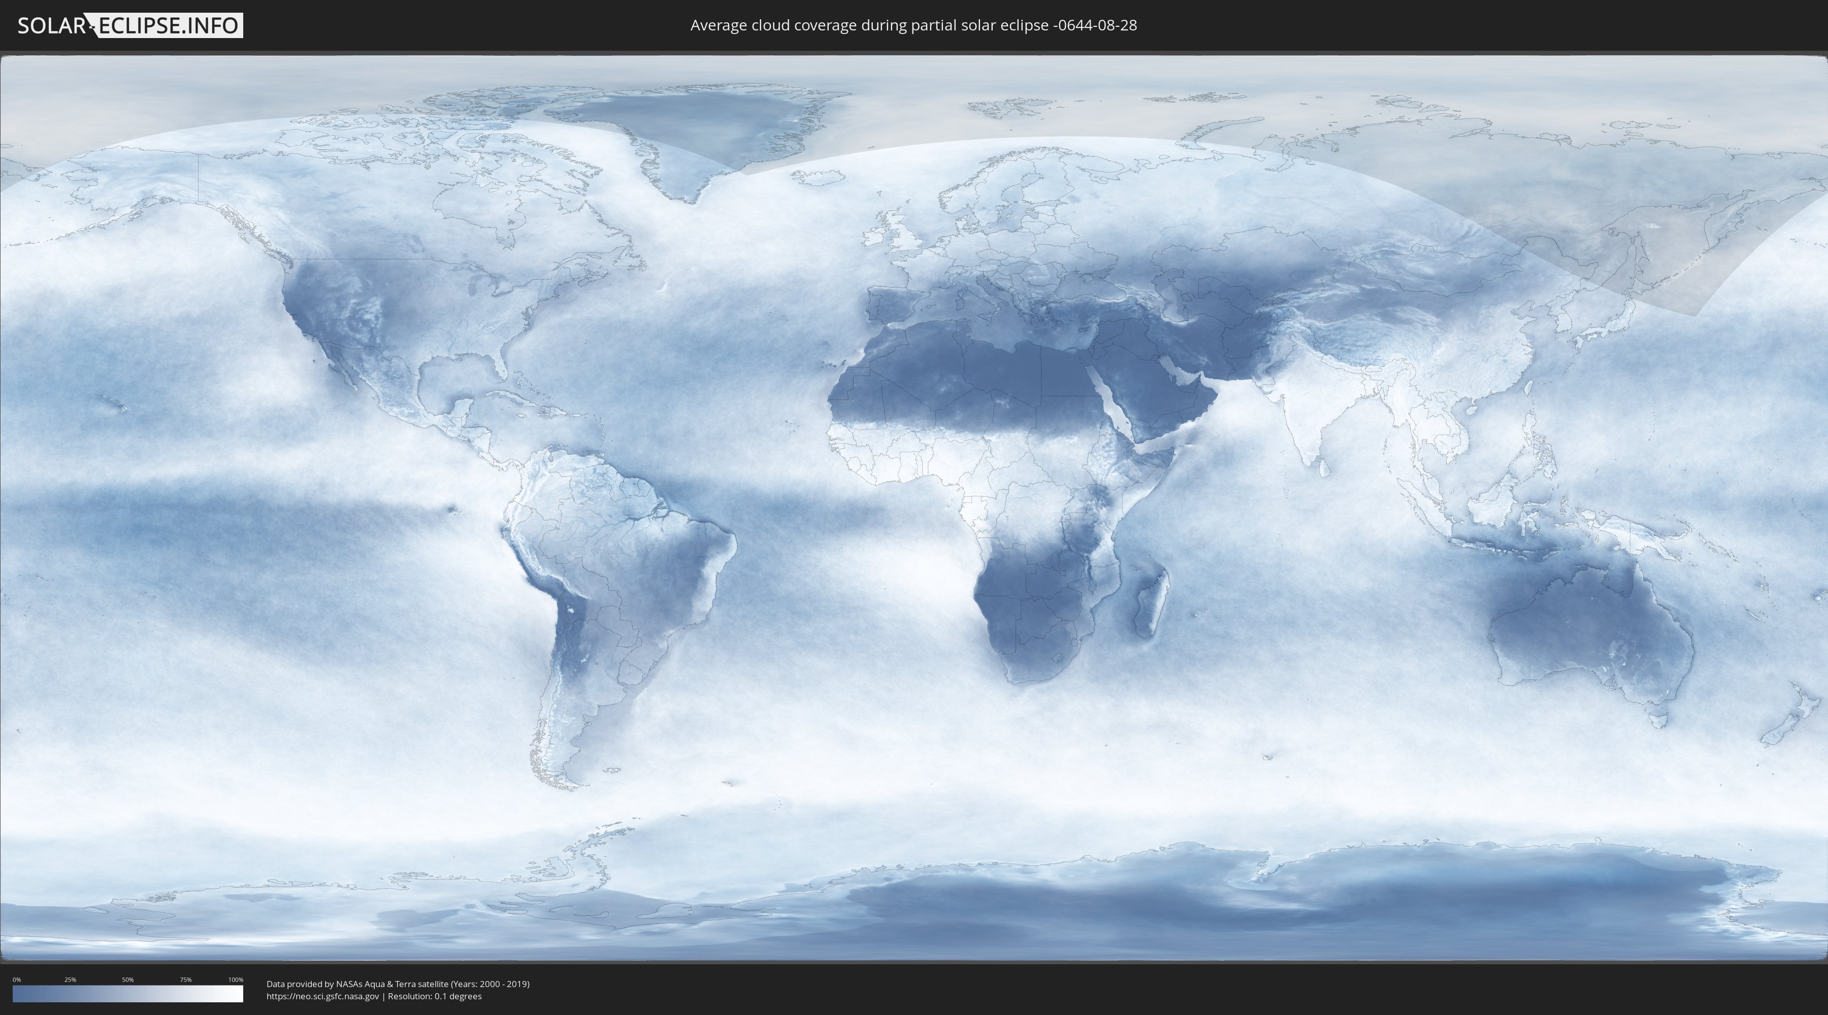This screenshot has height=1015, width=1828.
Task: Click the 50% legend label
Action: 128,979
